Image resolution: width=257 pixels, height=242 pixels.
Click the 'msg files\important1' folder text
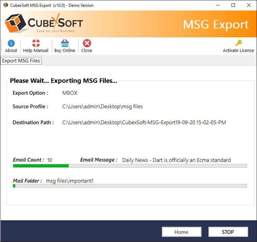(x=70, y=181)
